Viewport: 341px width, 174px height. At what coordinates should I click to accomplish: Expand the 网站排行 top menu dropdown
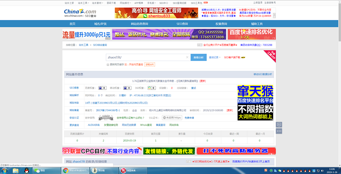click(126, 3)
